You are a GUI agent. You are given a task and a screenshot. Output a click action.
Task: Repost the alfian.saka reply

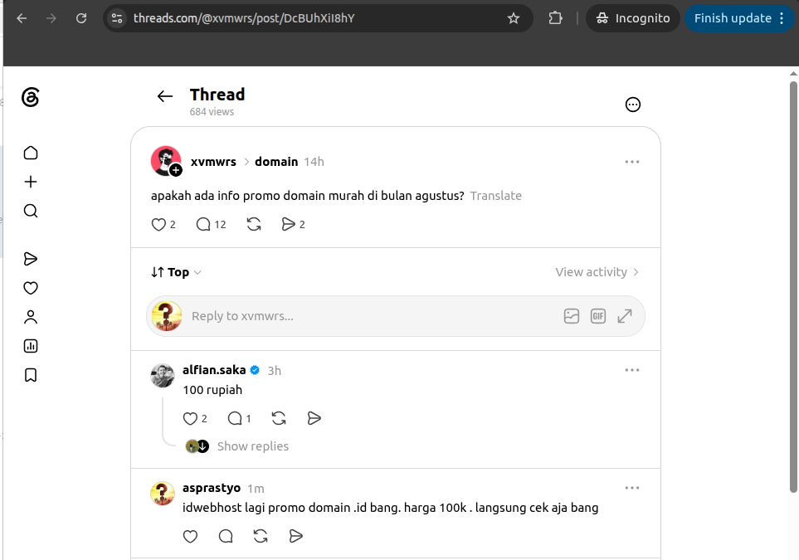pyautogui.click(x=279, y=418)
